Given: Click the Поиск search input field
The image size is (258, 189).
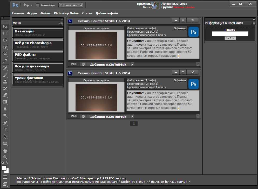Looking at the screenshot, I should click(x=230, y=34).
